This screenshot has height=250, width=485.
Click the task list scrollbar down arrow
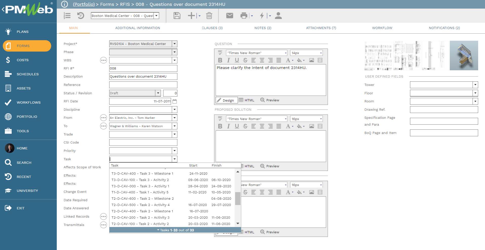238,223
